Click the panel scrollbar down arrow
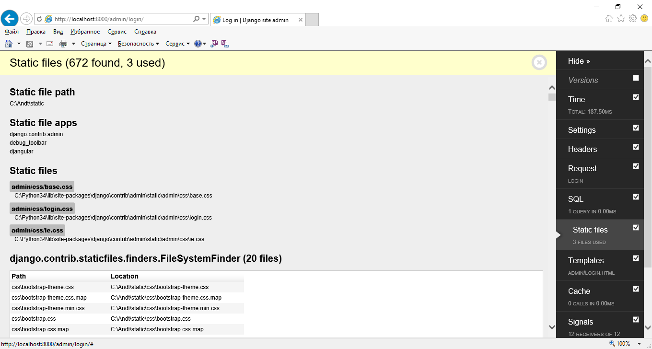The height and width of the screenshot is (349, 652). point(552,327)
